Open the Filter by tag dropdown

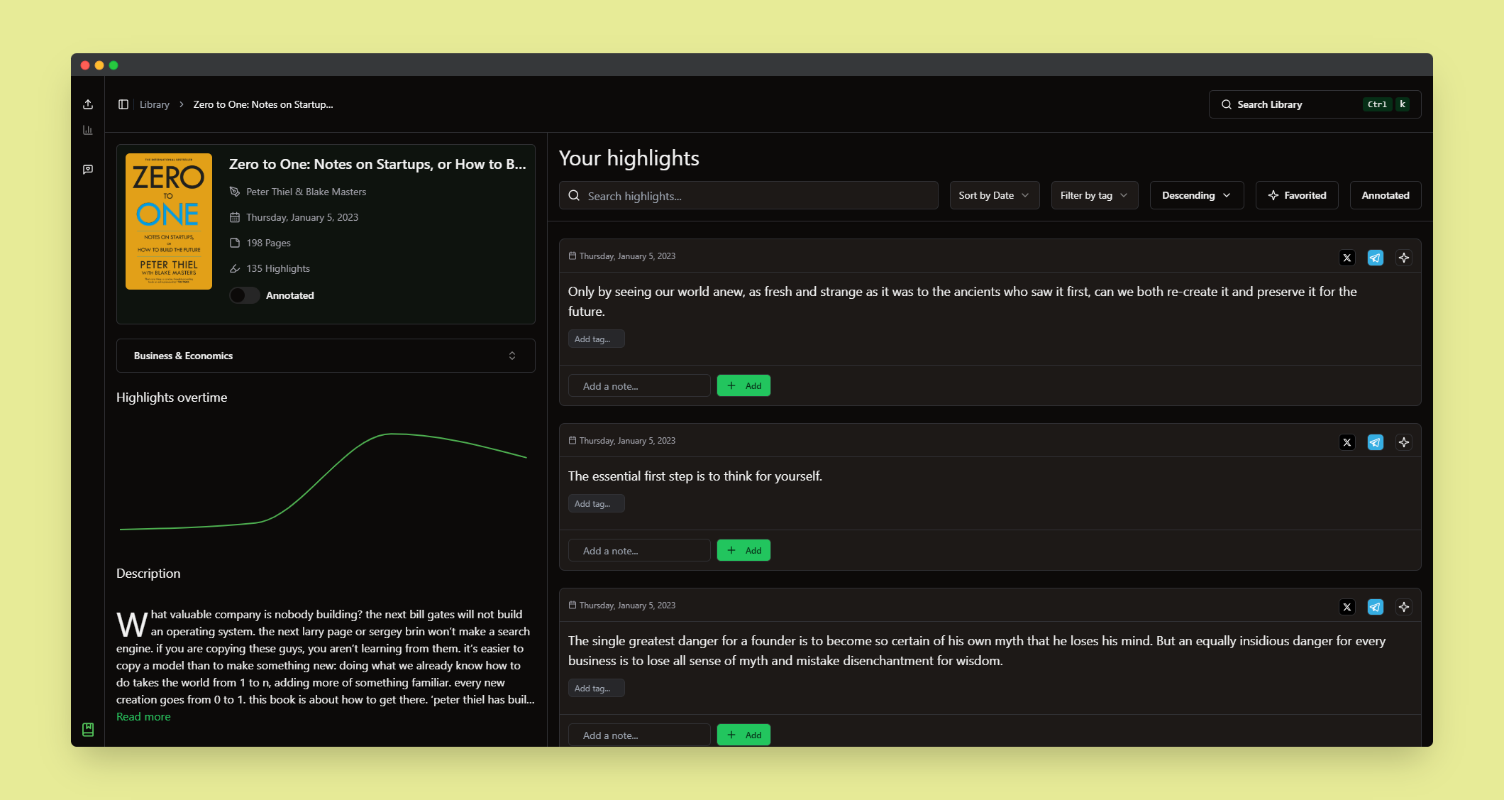[1095, 195]
